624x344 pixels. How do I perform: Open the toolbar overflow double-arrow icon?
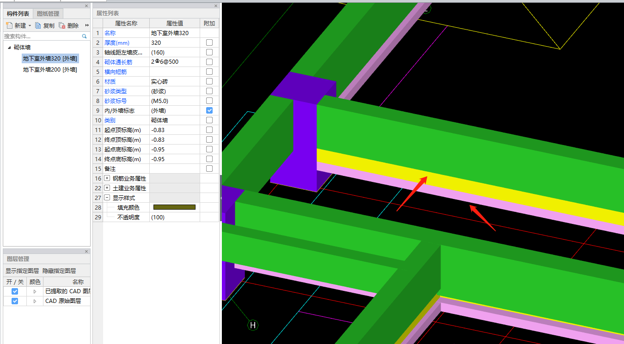tap(87, 25)
